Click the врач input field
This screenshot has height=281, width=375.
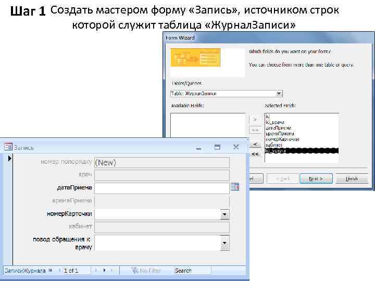click(x=162, y=175)
